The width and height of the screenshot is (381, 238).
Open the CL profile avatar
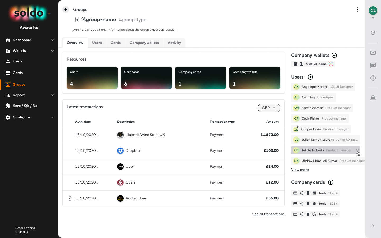(x=373, y=11)
